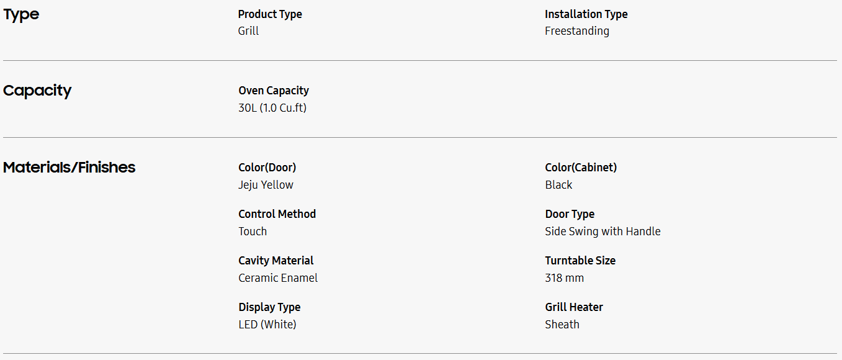Click the Product Type label
This screenshot has width=842, height=360.
[x=270, y=14]
